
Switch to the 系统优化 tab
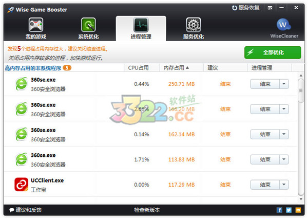point(88,29)
